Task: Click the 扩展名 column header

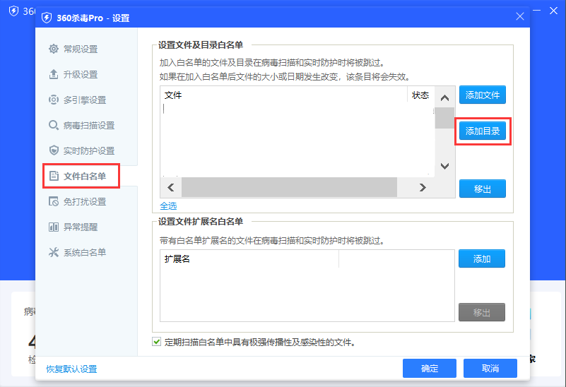Action: tap(249, 259)
